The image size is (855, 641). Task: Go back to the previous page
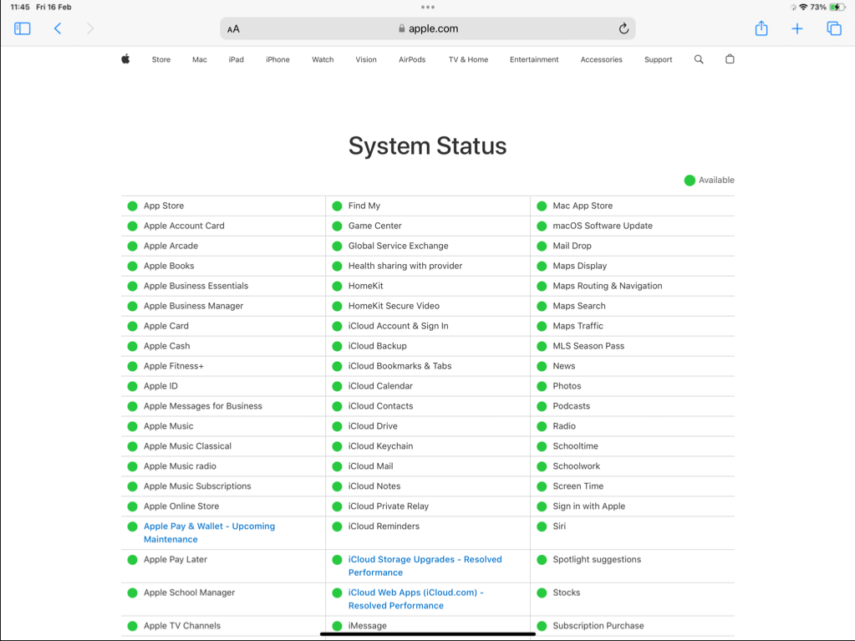(x=58, y=28)
